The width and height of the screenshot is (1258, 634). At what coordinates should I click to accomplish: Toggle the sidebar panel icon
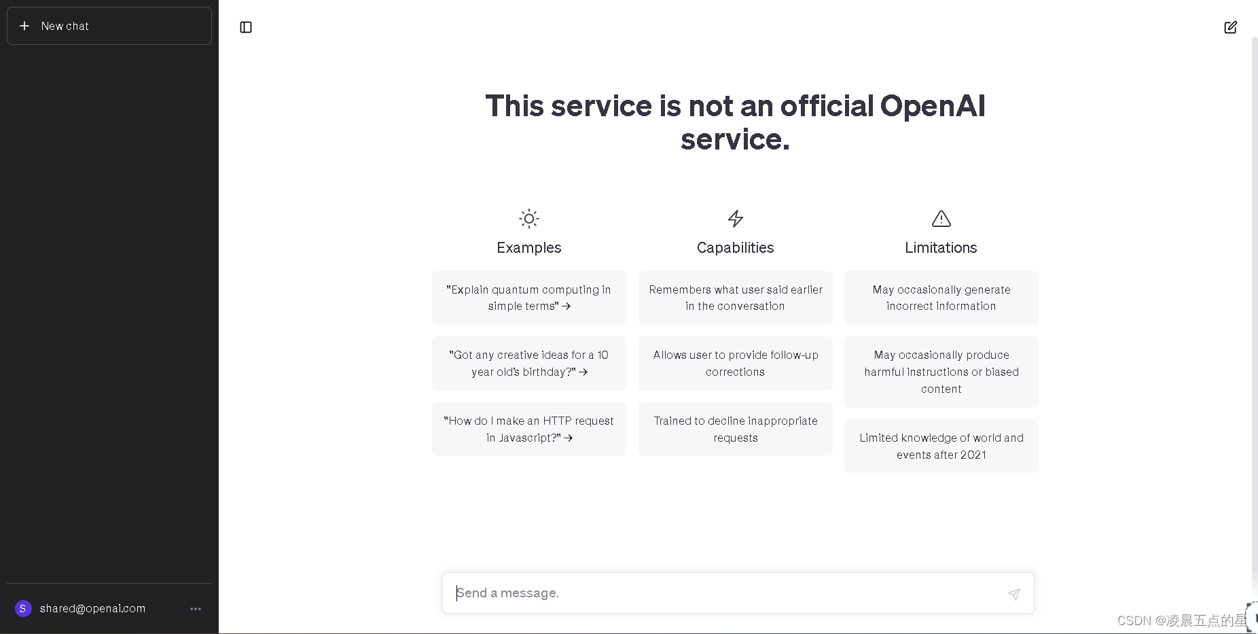point(246,27)
